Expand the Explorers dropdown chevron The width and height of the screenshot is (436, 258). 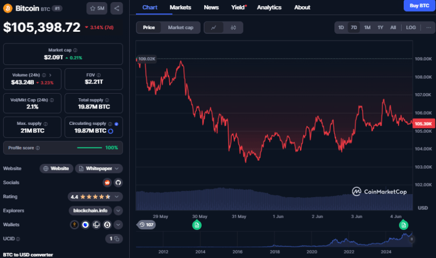point(118,210)
